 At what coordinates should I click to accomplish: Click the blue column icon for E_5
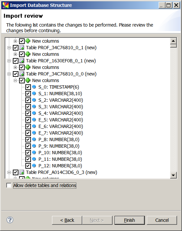34,120
